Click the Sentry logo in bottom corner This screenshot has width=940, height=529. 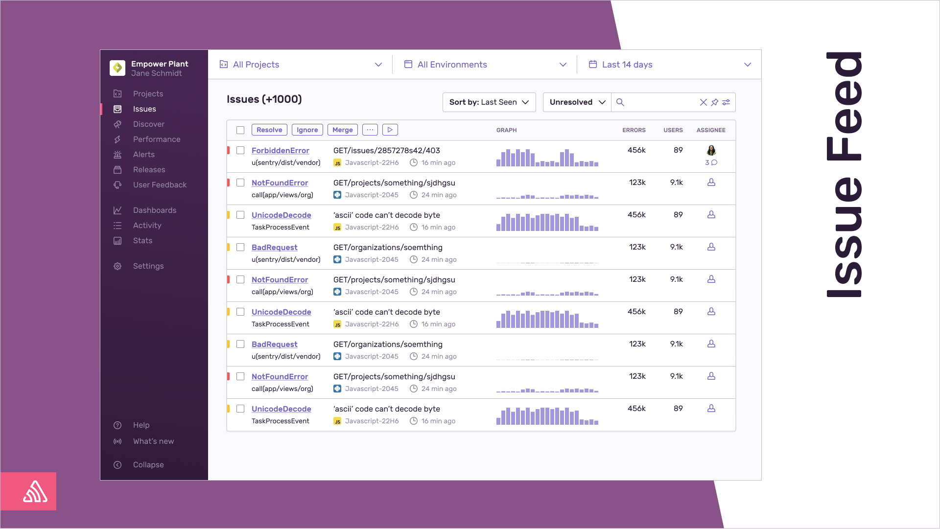[35, 491]
